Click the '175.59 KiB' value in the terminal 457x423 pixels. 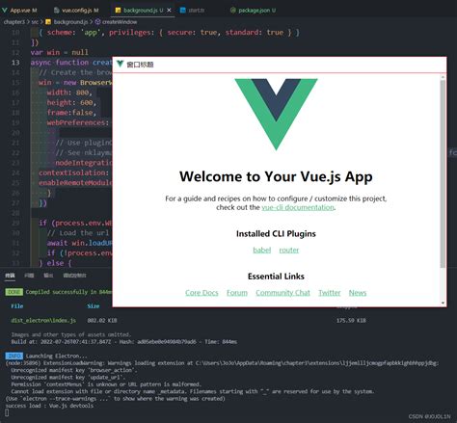[351, 320]
